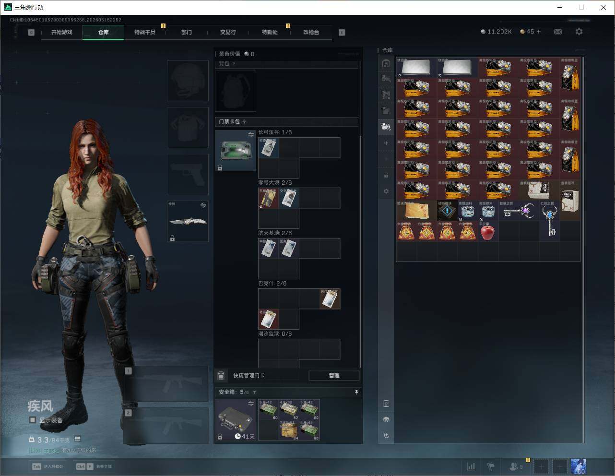Click the operator name 疾风
615x476 pixels.
point(40,406)
